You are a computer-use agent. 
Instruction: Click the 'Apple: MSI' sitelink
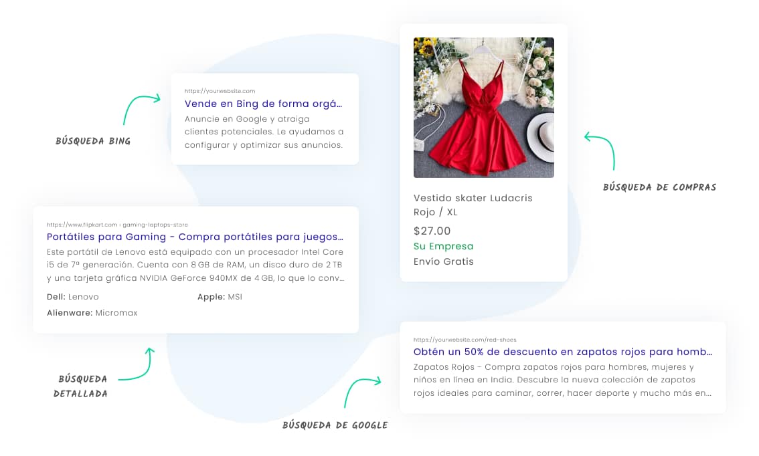pos(220,296)
